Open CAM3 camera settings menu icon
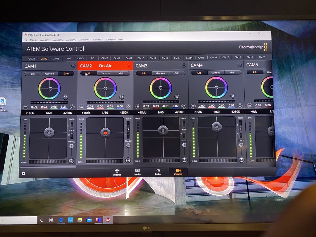The image size is (316, 237). (138, 106)
